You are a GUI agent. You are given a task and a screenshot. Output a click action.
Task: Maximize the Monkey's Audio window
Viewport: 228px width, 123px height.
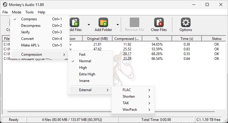207,4
